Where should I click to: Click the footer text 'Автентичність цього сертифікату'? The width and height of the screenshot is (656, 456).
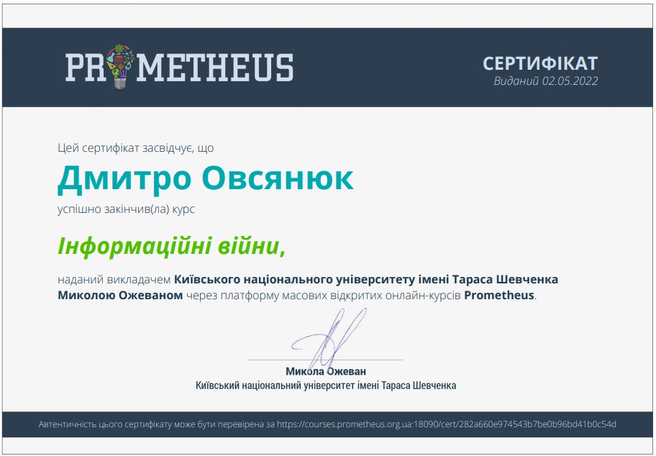pyautogui.click(x=105, y=424)
